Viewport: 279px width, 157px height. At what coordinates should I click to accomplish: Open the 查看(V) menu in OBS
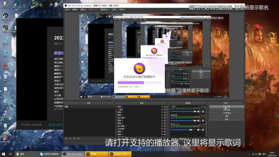[x=83, y=9]
